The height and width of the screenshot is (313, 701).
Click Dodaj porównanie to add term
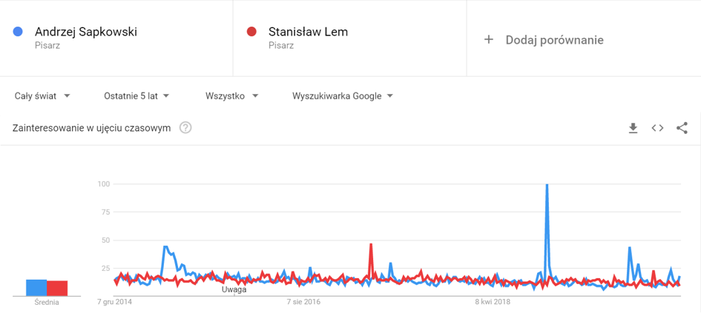[x=554, y=40]
